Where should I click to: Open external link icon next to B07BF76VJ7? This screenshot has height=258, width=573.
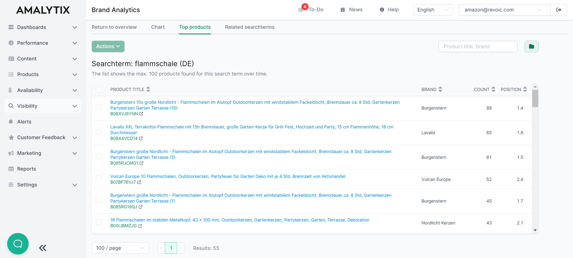[139, 182]
